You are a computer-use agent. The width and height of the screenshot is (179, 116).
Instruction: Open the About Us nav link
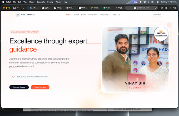coord(116,15)
